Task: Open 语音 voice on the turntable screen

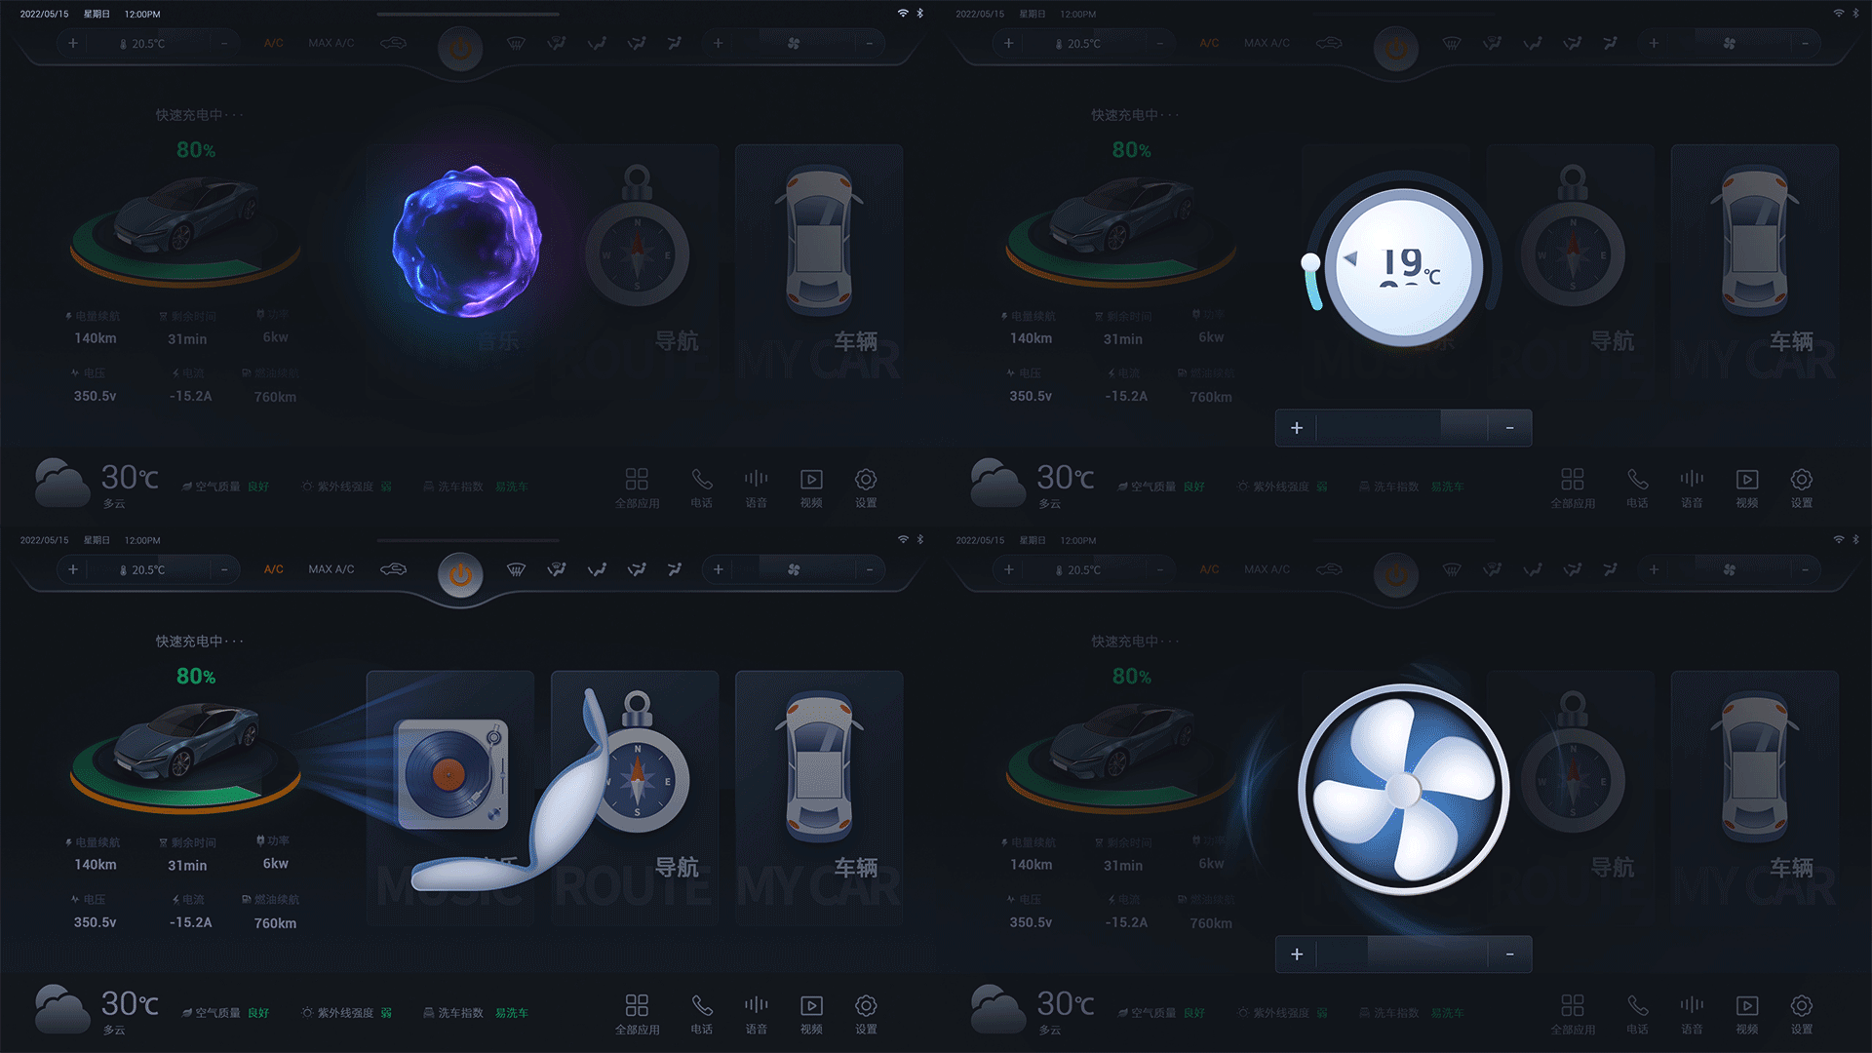Action: coord(757,1014)
